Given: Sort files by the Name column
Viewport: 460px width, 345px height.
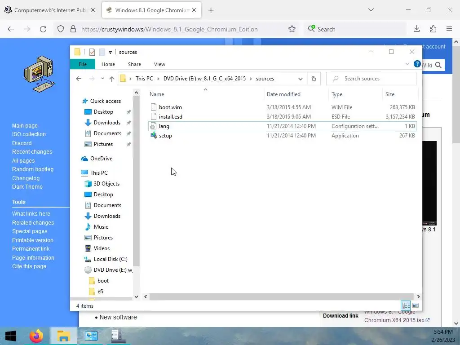Looking at the screenshot, I should 157,94.
